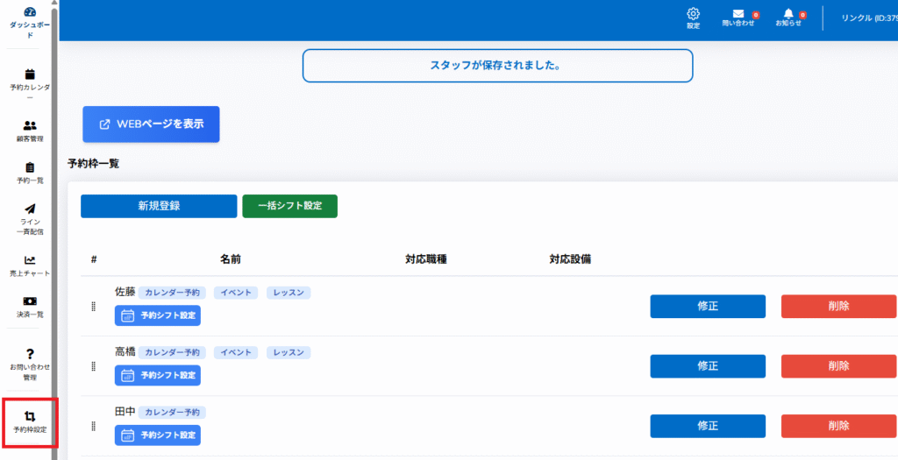Image resolution: width=898 pixels, height=460 pixels.
Task: Select ライン一斉配信 paper plane icon
Action: point(30,209)
